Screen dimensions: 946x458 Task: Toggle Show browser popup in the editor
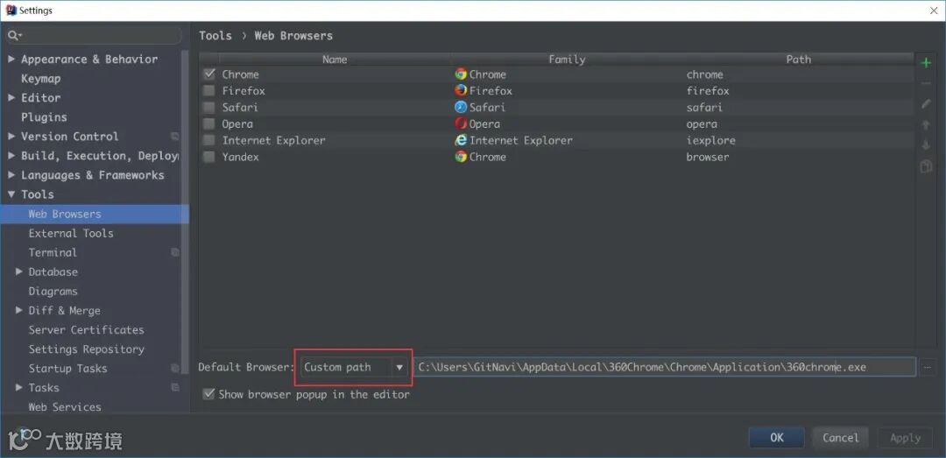click(x=209, y=394)
